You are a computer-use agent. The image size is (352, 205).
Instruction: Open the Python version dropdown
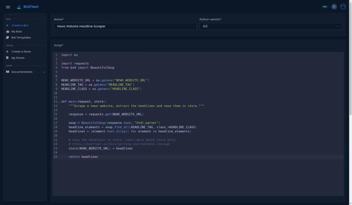coord(271,26)
